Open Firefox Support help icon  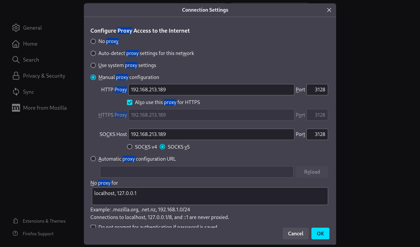[15, 234]
